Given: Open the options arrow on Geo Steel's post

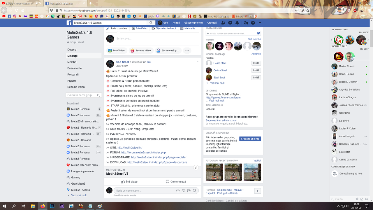Looking at the screenshot, I should point(198,61).
